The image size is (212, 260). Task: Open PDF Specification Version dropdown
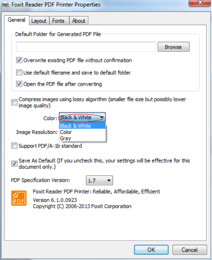(99, 181)
